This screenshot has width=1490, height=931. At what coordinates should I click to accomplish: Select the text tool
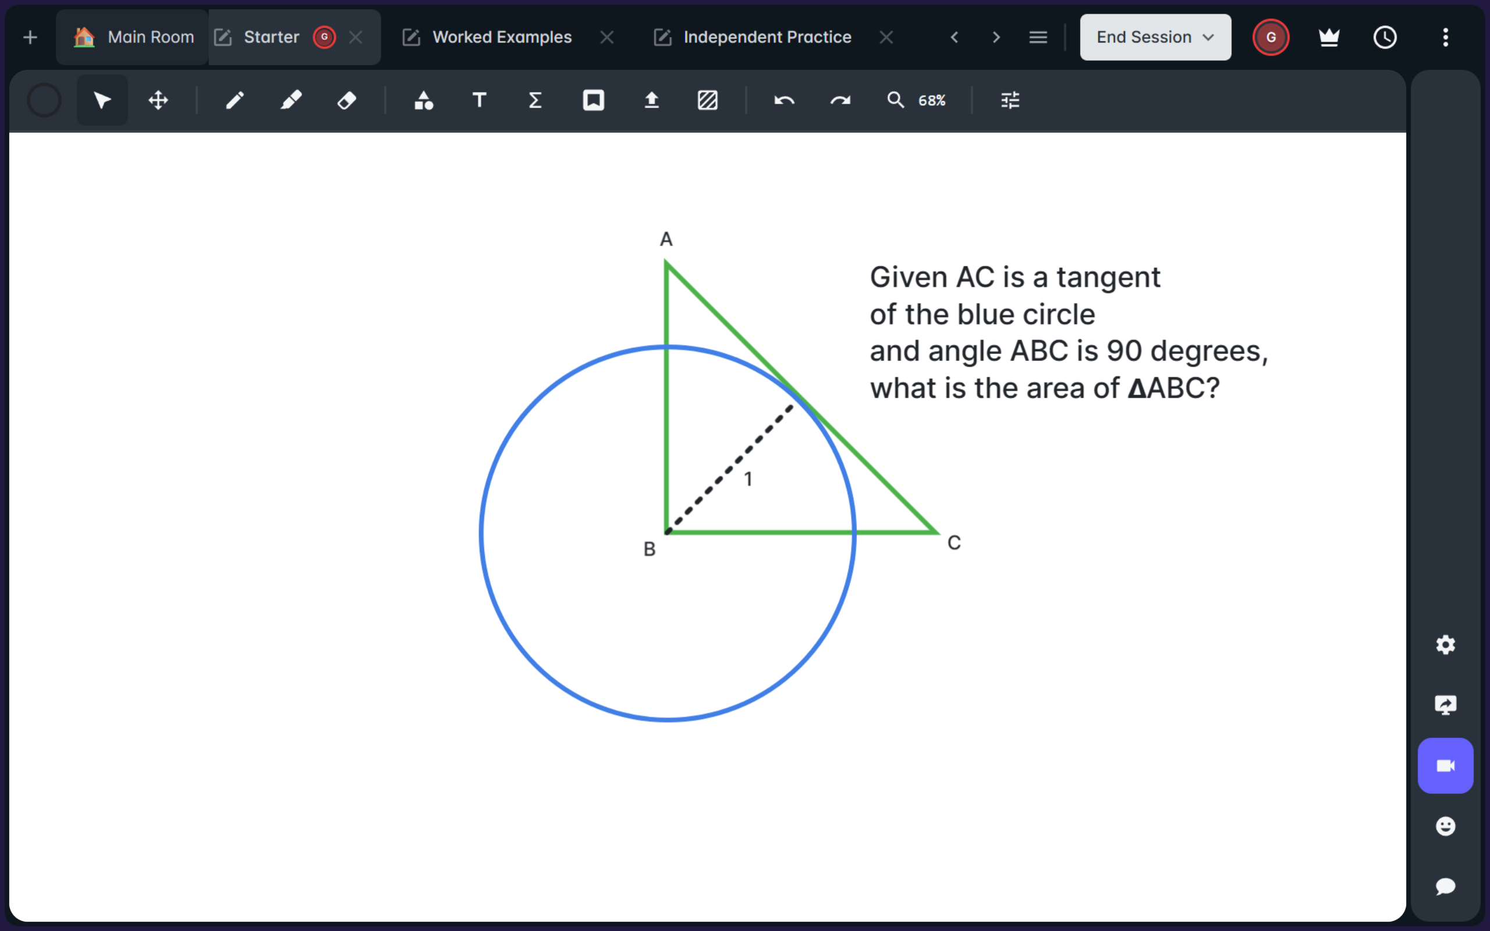(479, 100)
